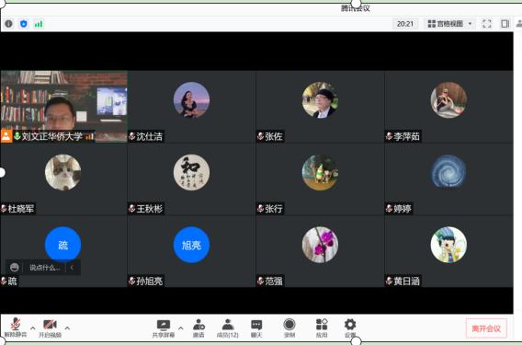This screenshot has height=345, width=522.
Task: Open the meeting info icon
Action: (x=8, y=24)
